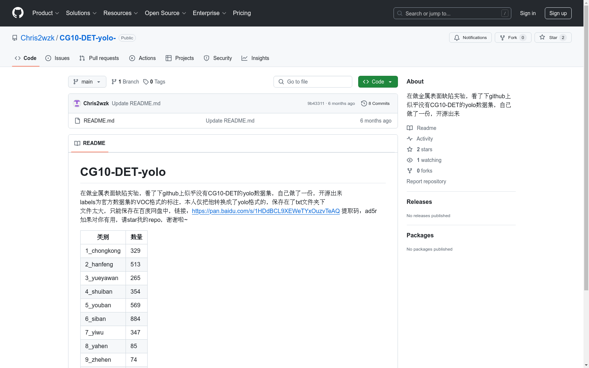The height and width of the screenshot is (368, 589).
Task: Click Report repository link
Action: (x=426, y=181)
